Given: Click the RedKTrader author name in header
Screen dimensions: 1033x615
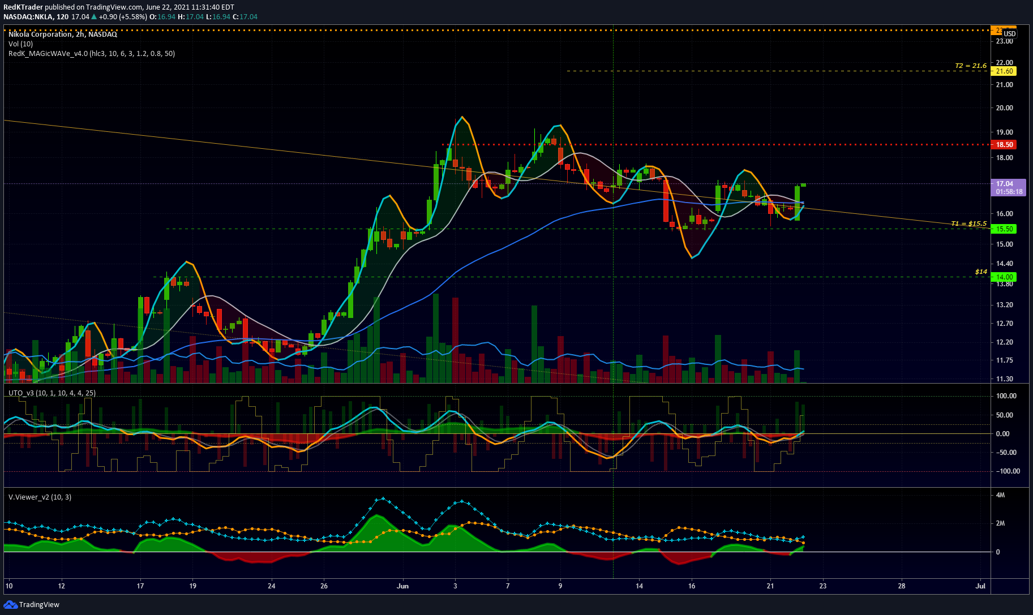Looking at the screenshot, I should (x=23, y=7).
